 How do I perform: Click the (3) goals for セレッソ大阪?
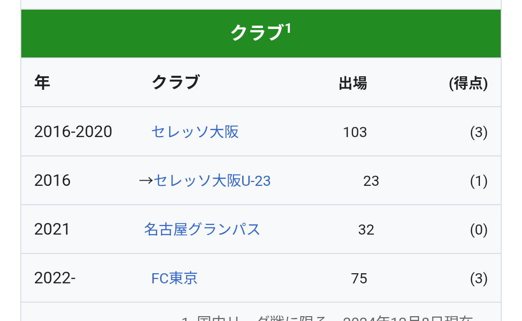pyautogui.click(x=478, y=132)
